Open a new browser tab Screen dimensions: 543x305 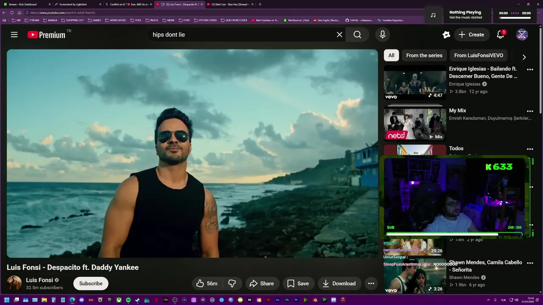[x=260, y=4]
